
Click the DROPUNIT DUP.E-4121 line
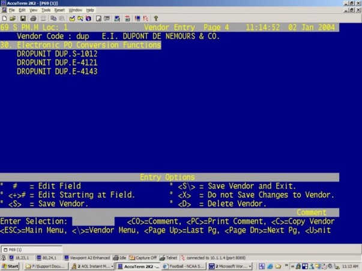57,62
